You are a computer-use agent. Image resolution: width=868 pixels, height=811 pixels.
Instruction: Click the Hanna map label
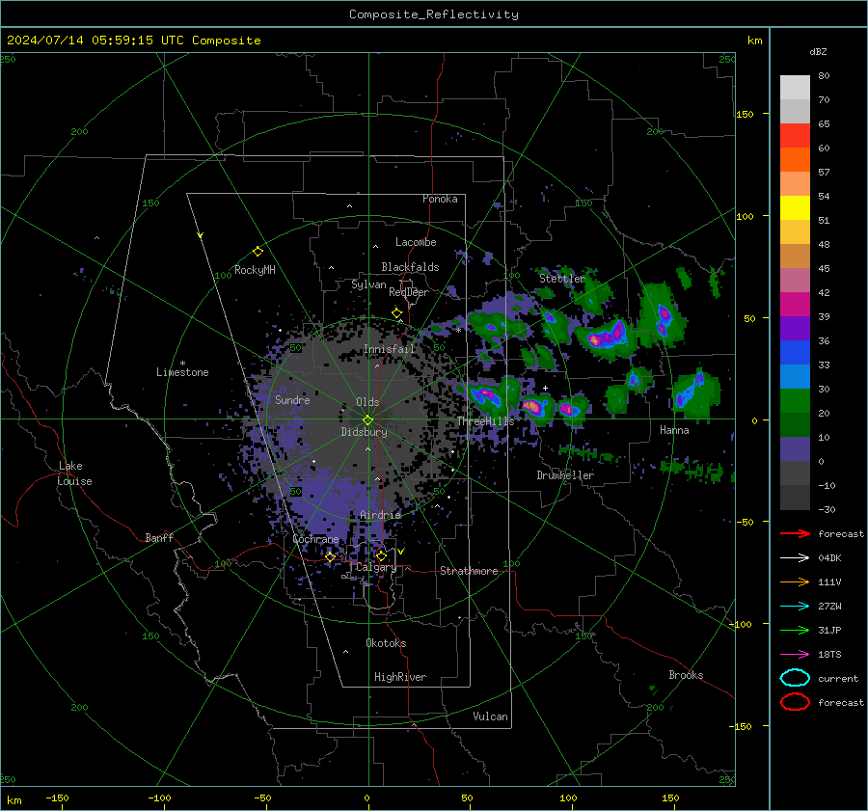[x=674, y=430]
